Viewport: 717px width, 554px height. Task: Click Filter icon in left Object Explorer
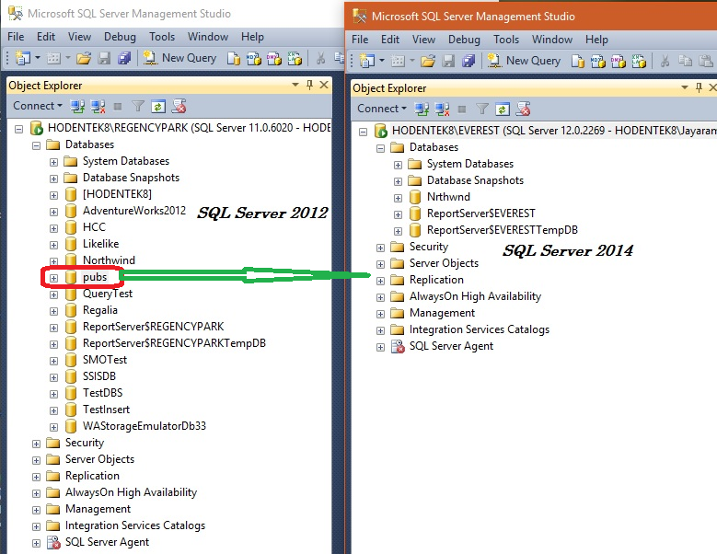(x=138, y=107)
